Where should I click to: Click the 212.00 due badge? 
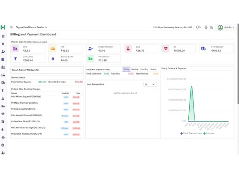[x=76, y=116]
